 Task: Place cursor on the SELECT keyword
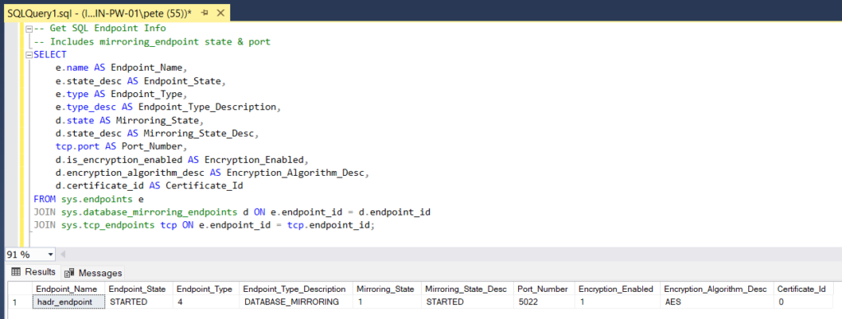pyautogui.click(x=50, y=55)
